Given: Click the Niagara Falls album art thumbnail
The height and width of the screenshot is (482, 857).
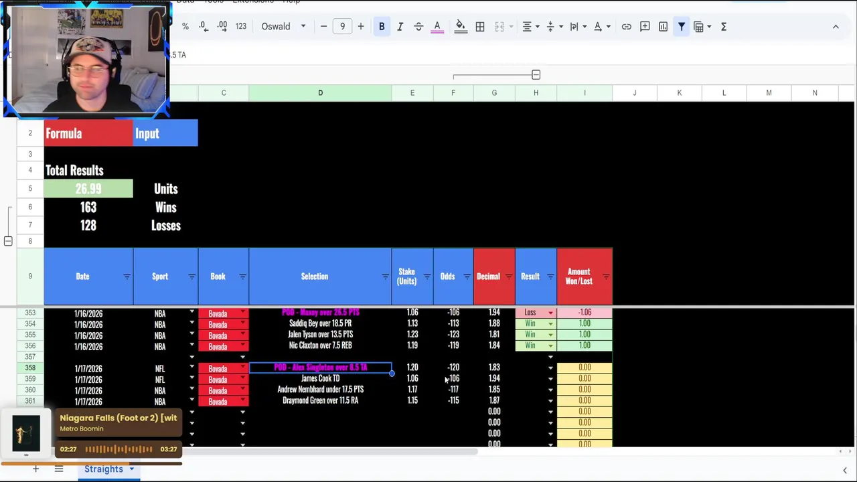Looking at the screenshot, I should coord(26,432).
